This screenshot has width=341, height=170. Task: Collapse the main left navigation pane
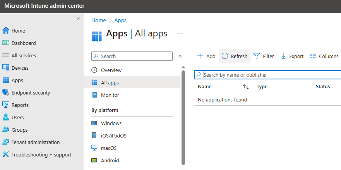(x=78, y=19)
